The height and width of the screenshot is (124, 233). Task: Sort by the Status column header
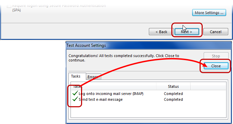point(173,86)
